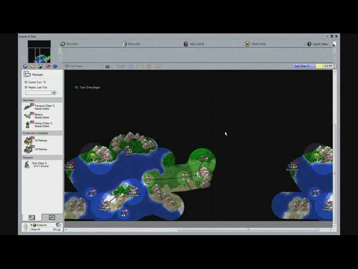The width and height of the screenshot is (358, 269).
Task: Open the yellow folder icon
Action: click(x=33, y=66)
